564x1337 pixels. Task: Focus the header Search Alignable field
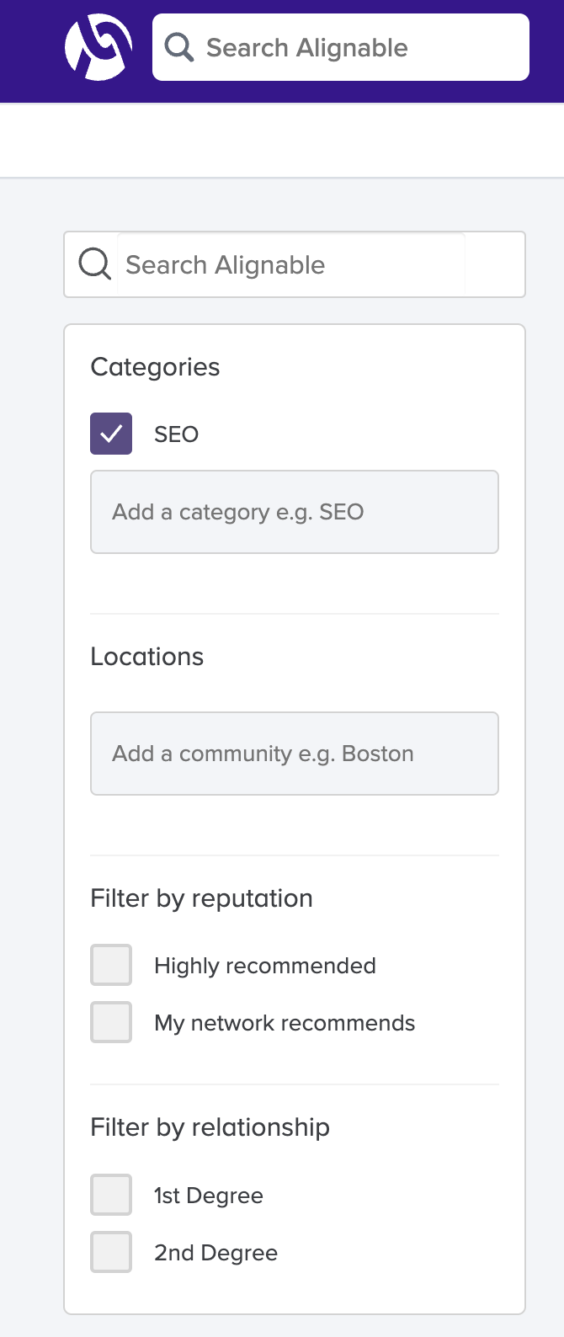[341, 47]
